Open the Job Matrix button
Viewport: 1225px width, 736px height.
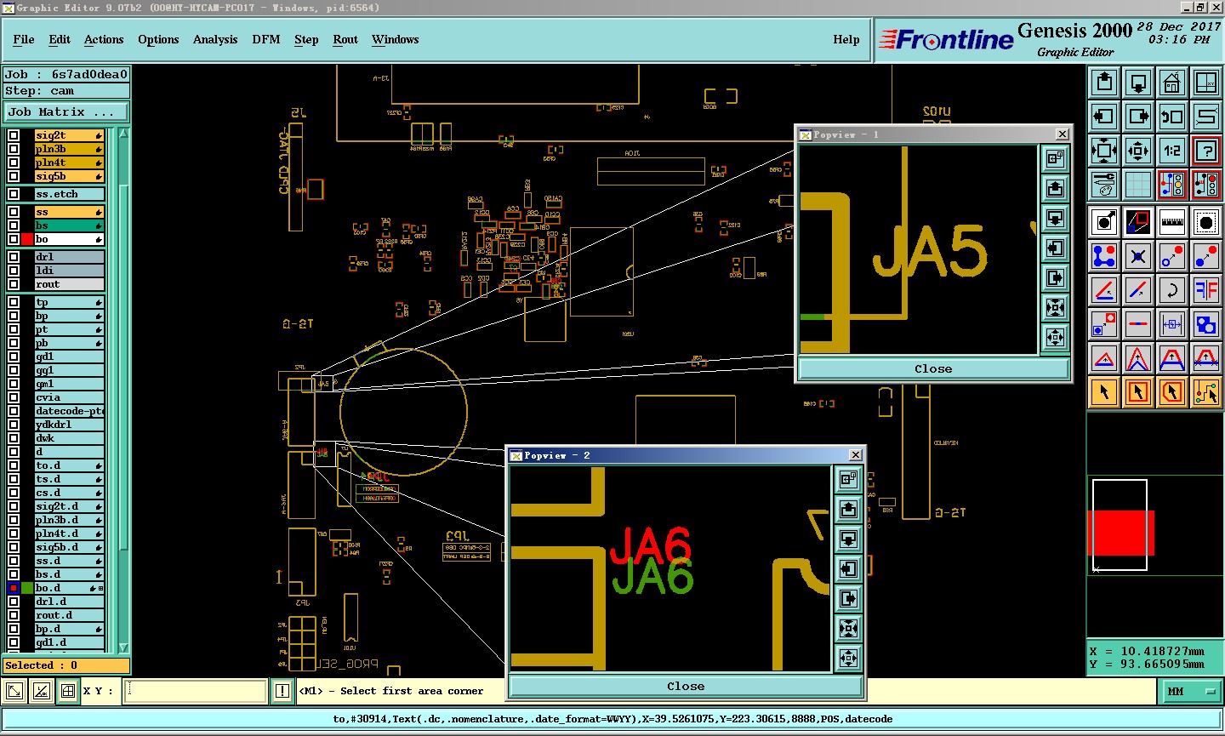66,111
